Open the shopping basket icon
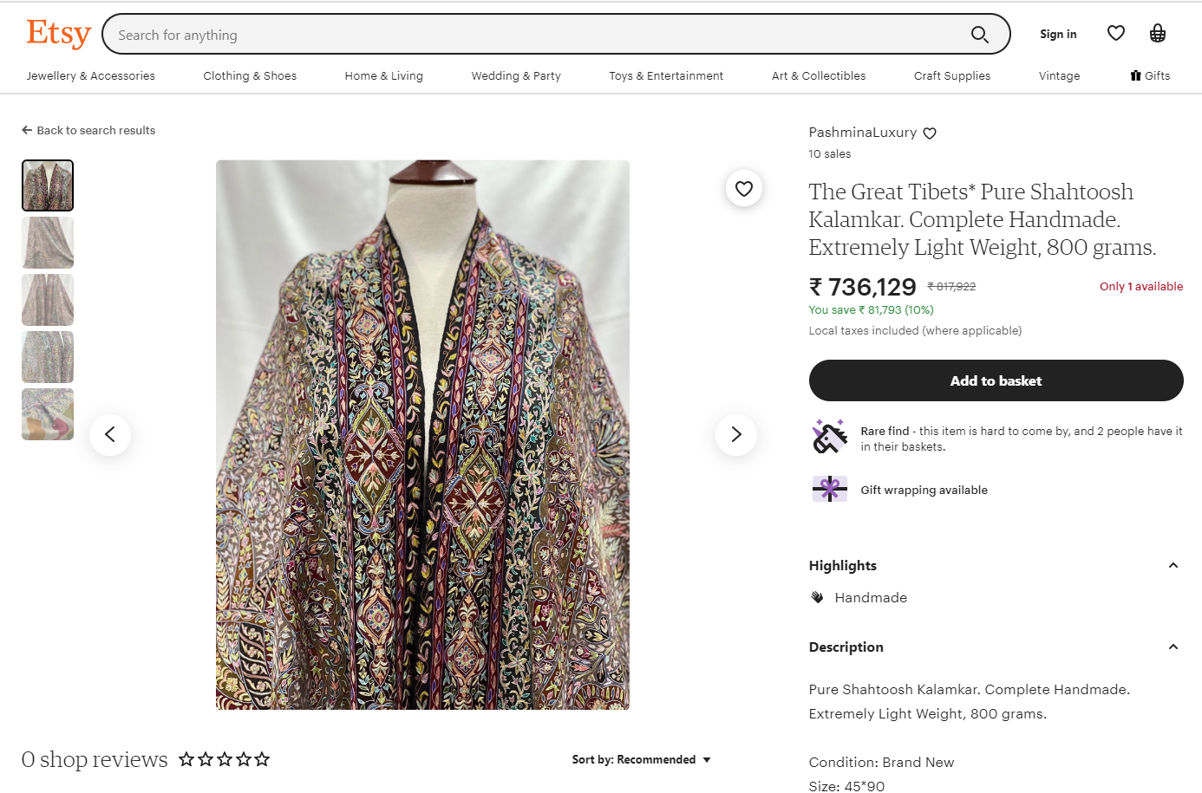 (x=1158, y=34)
